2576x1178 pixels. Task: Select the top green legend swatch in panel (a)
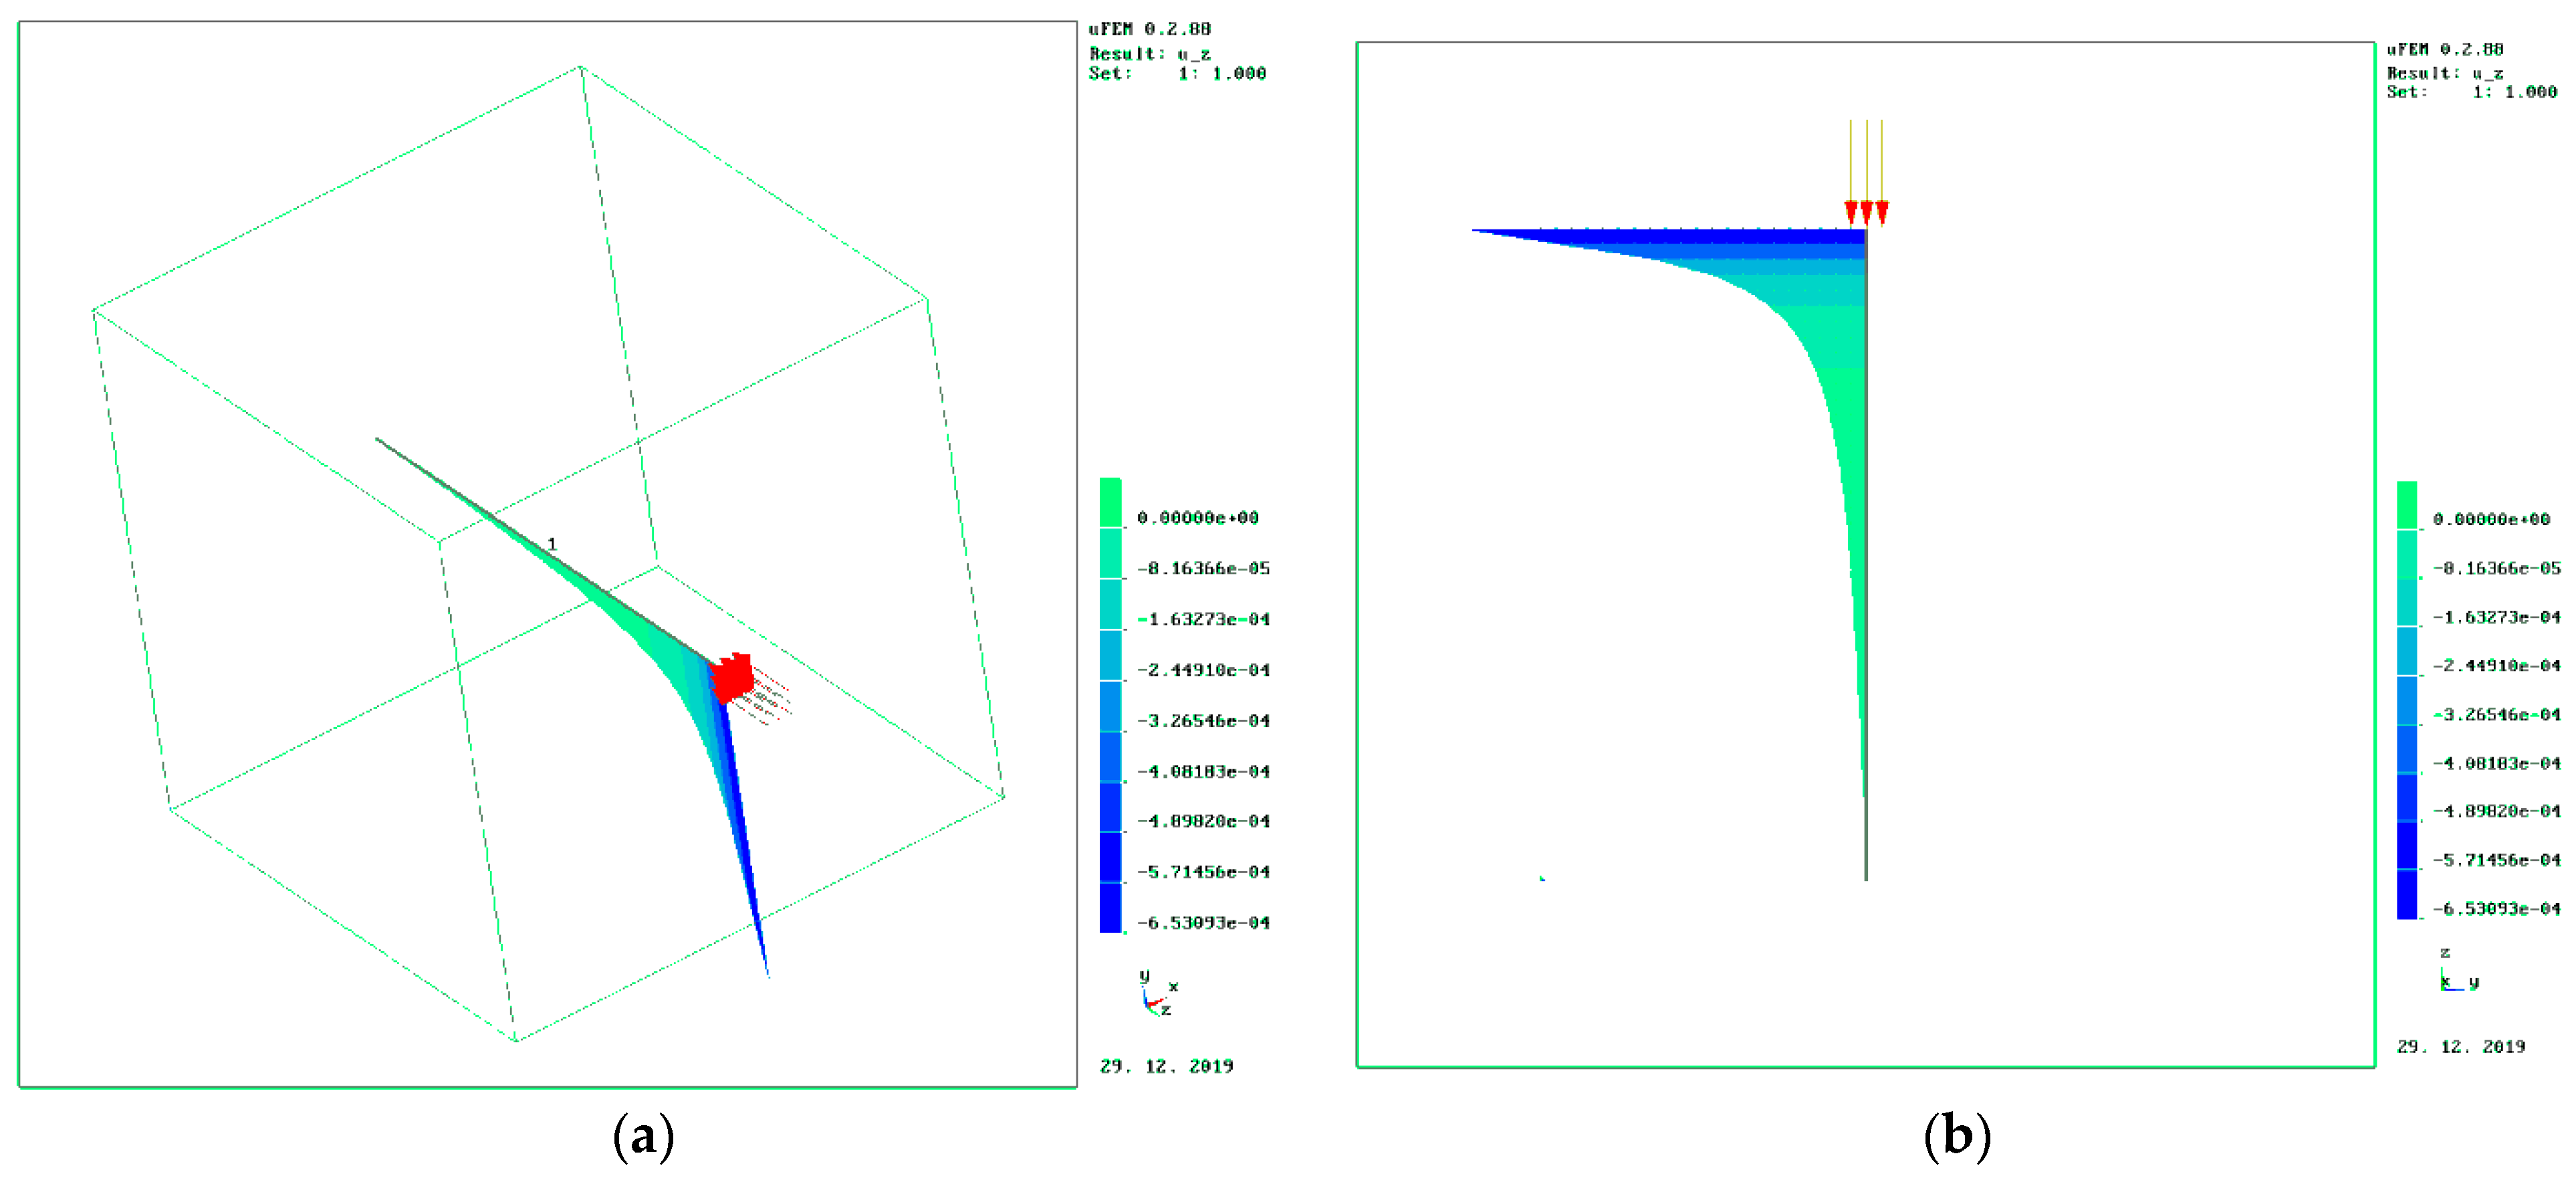(x=1110, y=502)
